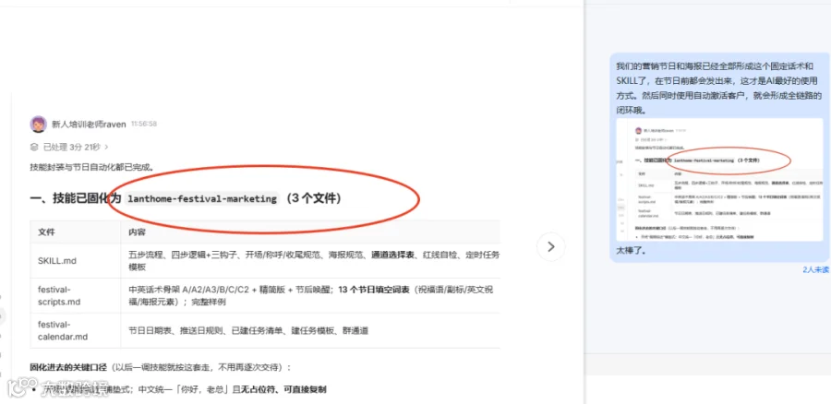This screenshot has width=831, height=404.
Task: Click the festival-calendar.md file cell
Action: tap(76, 330)
